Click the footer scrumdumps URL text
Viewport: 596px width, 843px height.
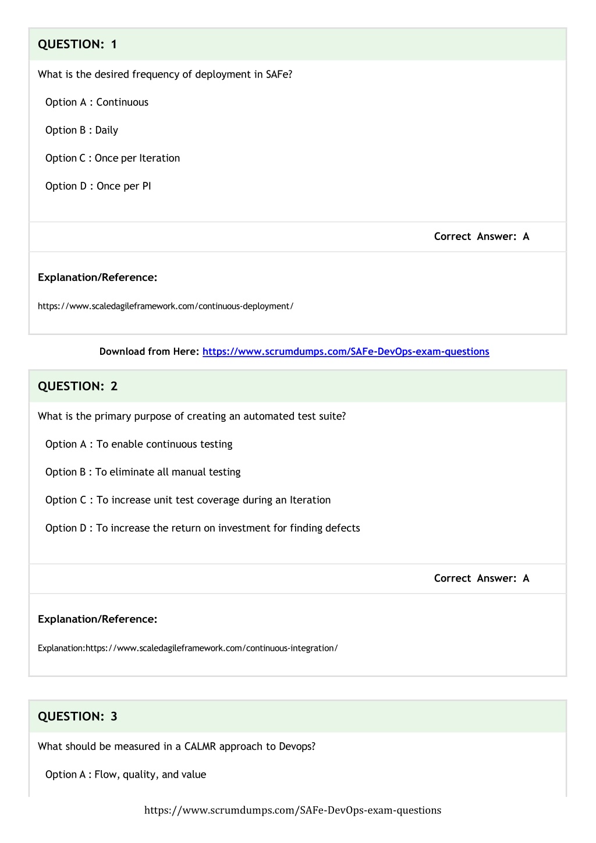[293, 810]
